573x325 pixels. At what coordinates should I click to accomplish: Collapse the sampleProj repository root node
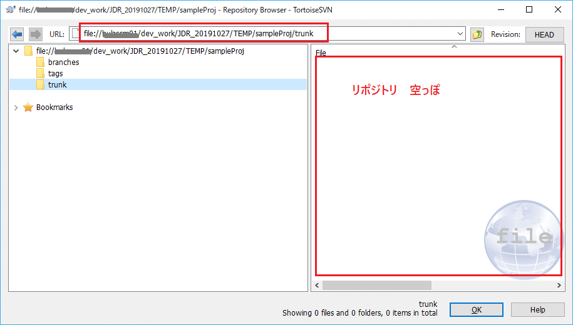pyautogui.click(x=16, y=51)
